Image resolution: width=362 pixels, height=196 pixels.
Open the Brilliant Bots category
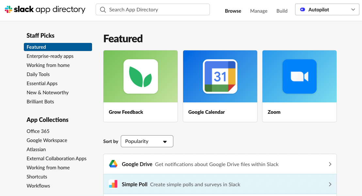pyautogui.click(x=40, y=101)
